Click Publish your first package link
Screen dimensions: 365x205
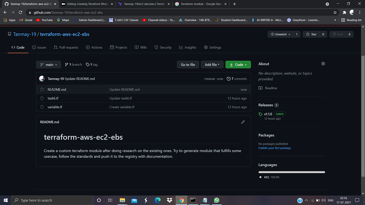tap(275, 148)
